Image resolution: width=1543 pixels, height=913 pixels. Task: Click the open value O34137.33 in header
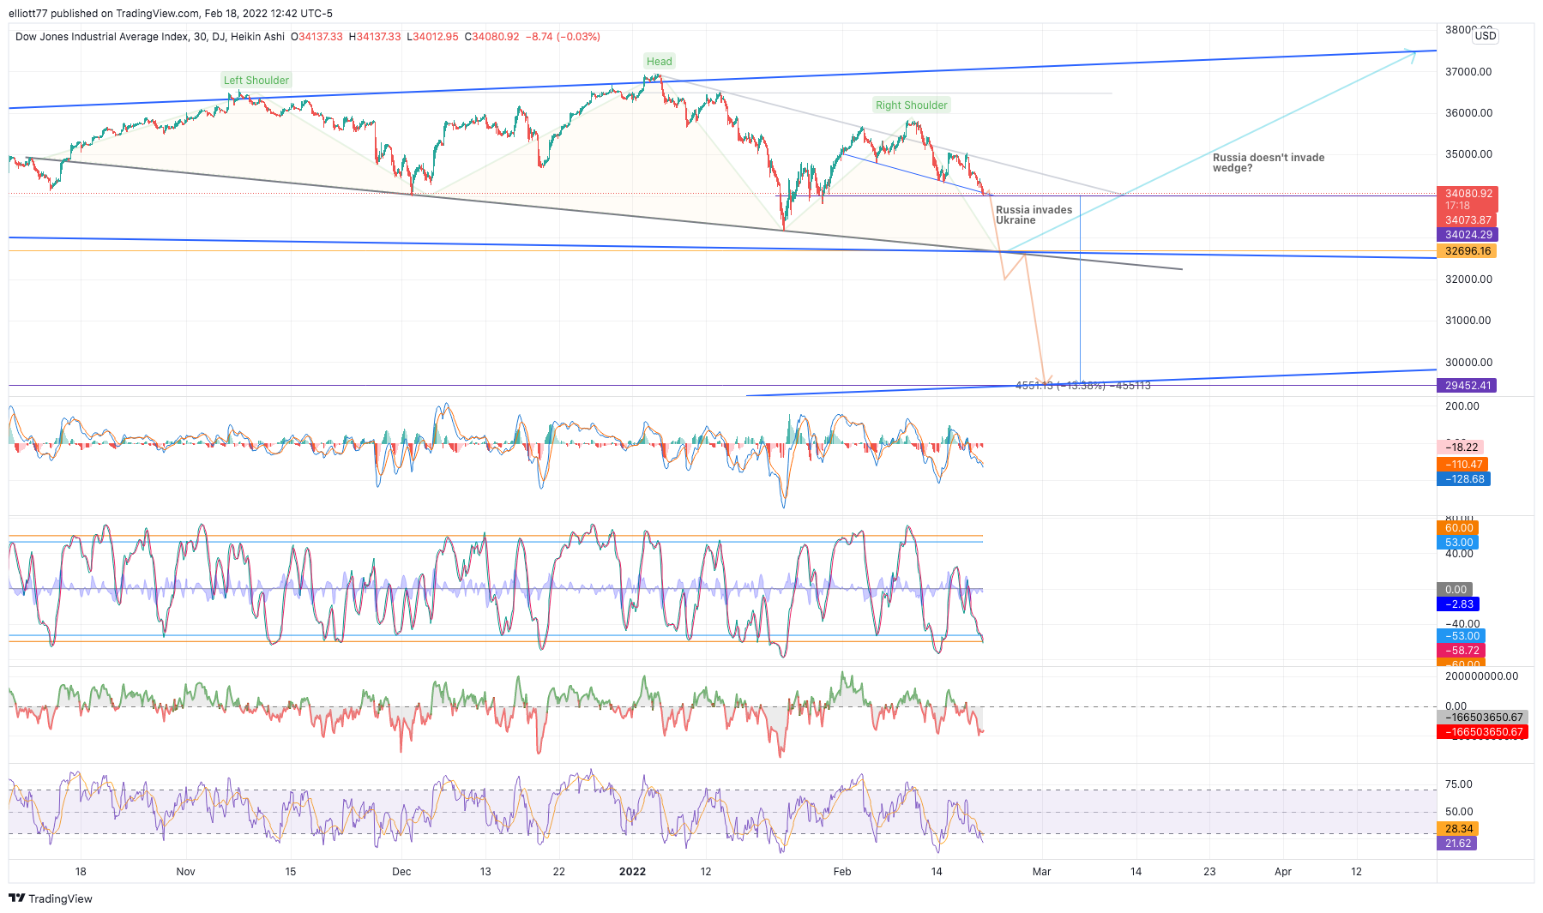tap(316, 37)
